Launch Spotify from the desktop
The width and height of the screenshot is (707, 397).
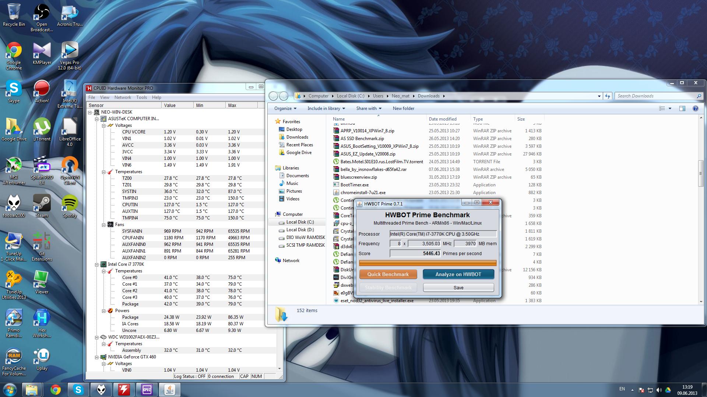pyautogui.click(x=70, y=206)
